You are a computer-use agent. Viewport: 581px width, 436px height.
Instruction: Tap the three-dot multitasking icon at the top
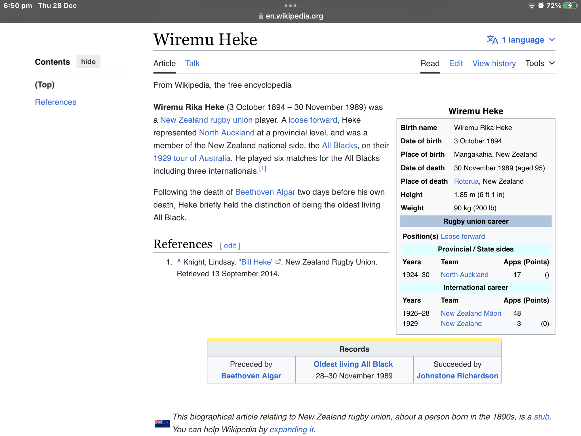(290, 6)
